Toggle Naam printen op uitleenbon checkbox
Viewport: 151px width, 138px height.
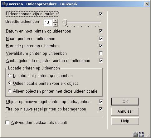tap(101, 38)
